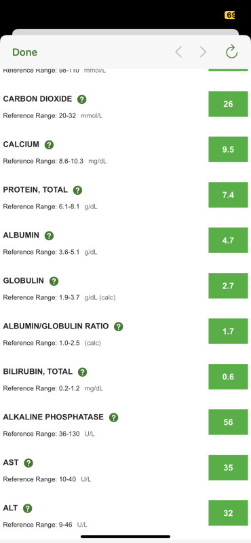Go back using the left chevron
The width and height of the screenshot is (251, 543).
178,52
